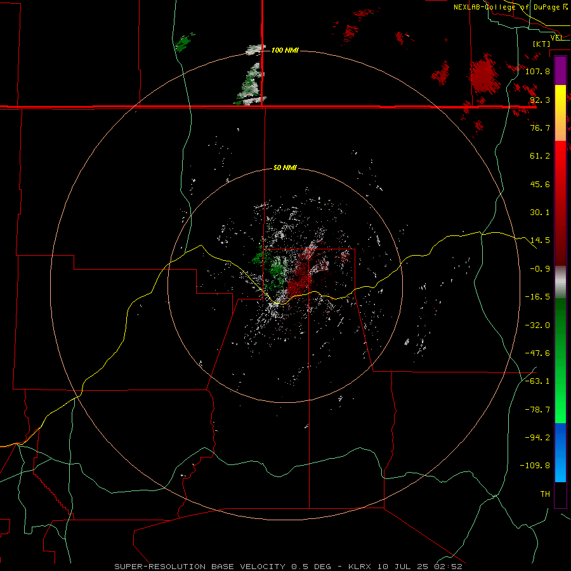The height and width of the screenshot is (571, 571).
Task: Click the -32.0 velocity scale value
Action: pyautogui.click(x=537, y=325)
